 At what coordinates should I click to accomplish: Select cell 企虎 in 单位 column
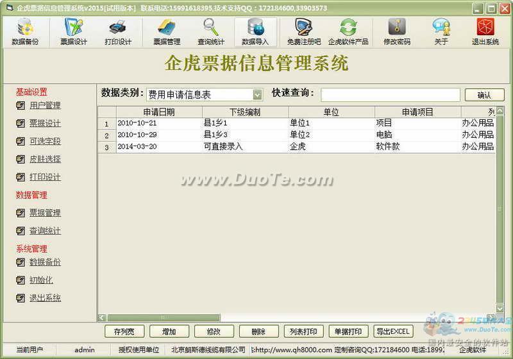(x=332, y=147)
